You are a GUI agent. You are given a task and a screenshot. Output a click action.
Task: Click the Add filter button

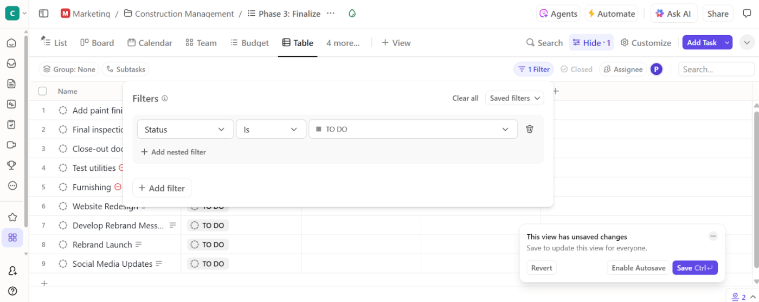pyautogui.click(x=162, y=188)
